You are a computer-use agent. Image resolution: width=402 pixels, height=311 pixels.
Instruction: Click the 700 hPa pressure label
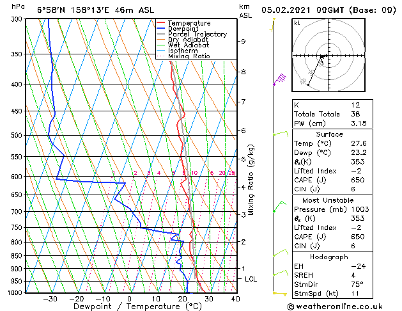click(18, 212)
